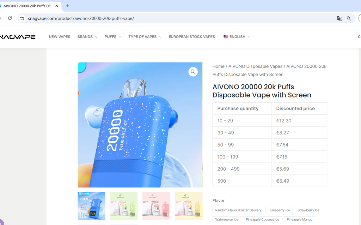This screenshot has height=225, width=361.
Task: Open the ENGLISH language dropdown
Action: point(237,37)
